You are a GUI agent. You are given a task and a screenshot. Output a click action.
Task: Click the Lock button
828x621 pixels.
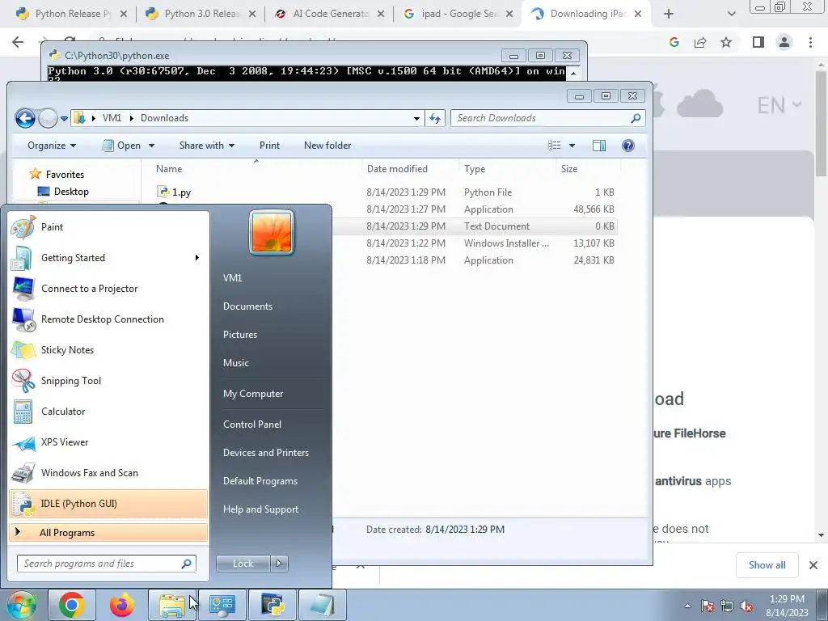click(243, 564)
